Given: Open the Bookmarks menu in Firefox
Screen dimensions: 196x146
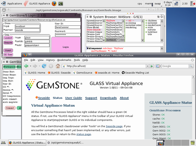Looking at the screenshot, I should (64, 60).
